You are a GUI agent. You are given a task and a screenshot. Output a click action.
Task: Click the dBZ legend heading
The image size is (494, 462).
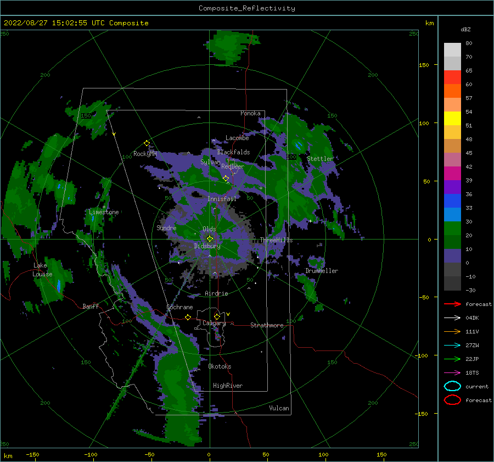[x=465, y=29]
